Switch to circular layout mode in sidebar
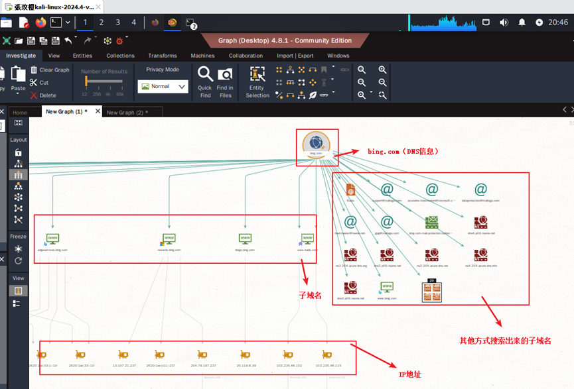The width and height of the screenshot is (574, 389). click(x=19, y=197)
